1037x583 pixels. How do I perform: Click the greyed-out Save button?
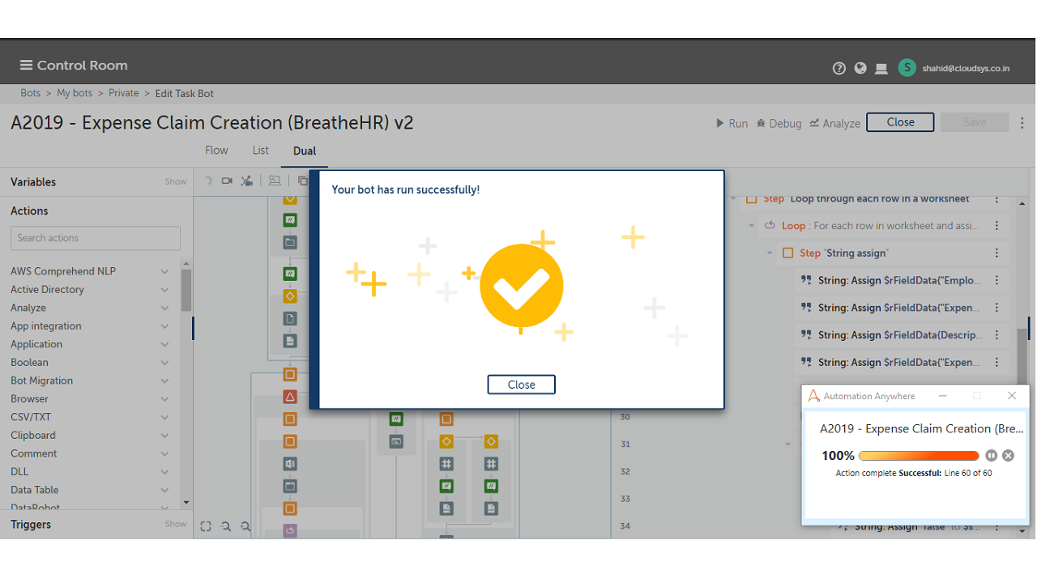pyautogui.click(x=975, y=122)
